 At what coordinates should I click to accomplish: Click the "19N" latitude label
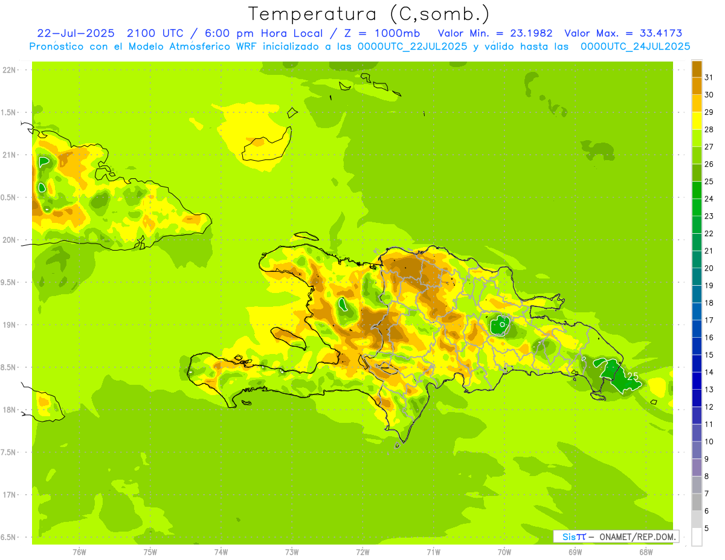tap(8, 324)
